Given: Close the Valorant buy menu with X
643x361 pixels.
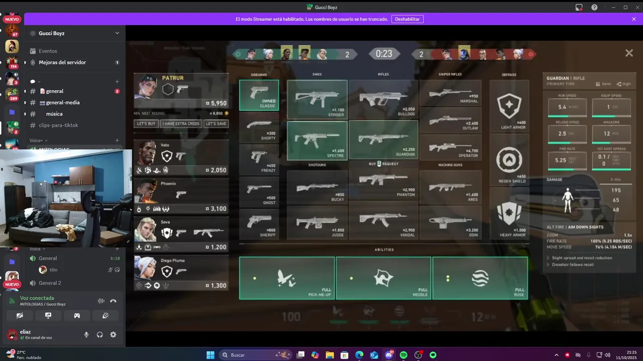Looking at the screenshot, I should coord(629,53).
